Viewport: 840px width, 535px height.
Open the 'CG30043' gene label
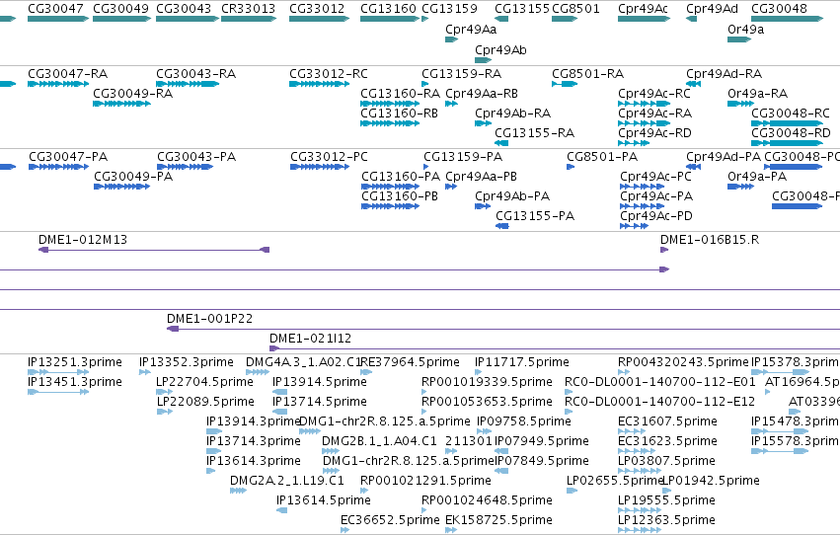[x=184, y=9]
